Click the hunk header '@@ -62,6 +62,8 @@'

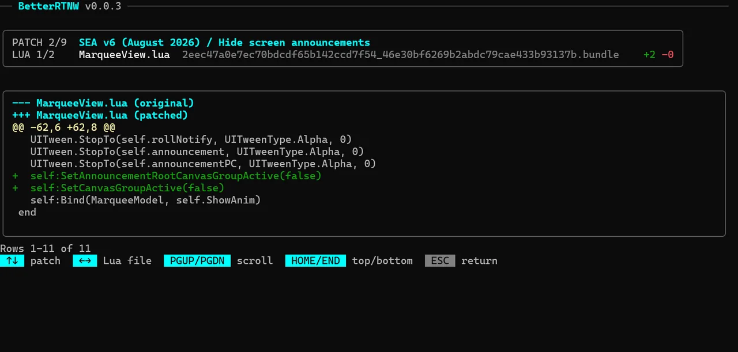[63, 127]
